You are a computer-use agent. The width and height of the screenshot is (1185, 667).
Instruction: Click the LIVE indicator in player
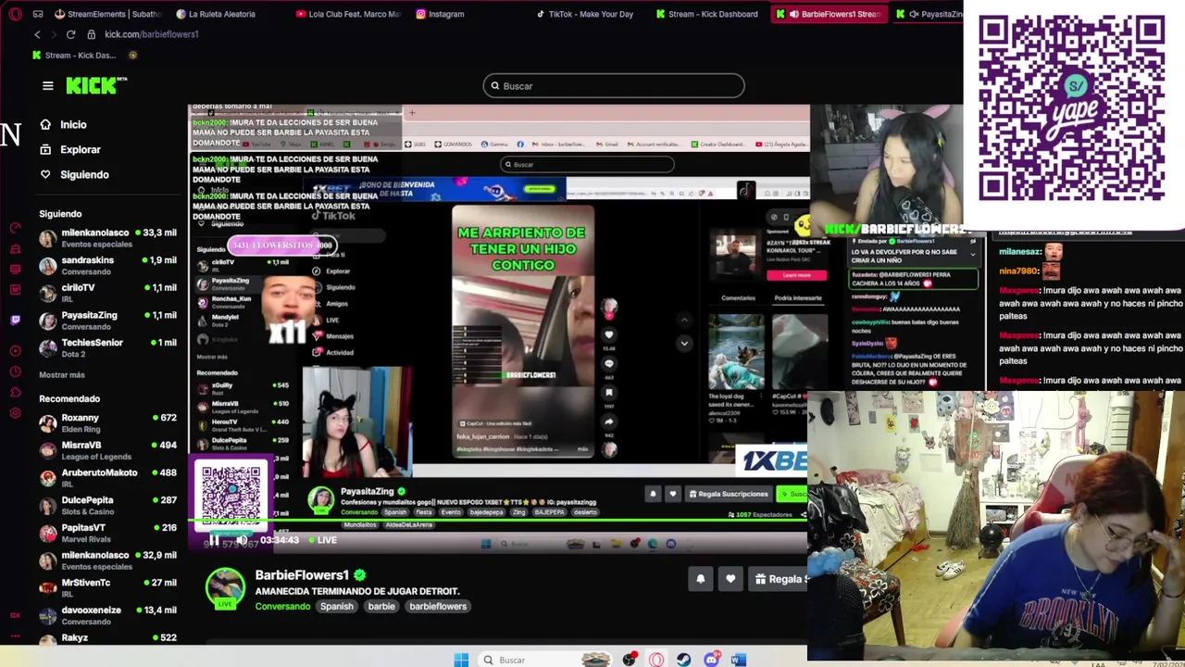click(x=322, y=540)
